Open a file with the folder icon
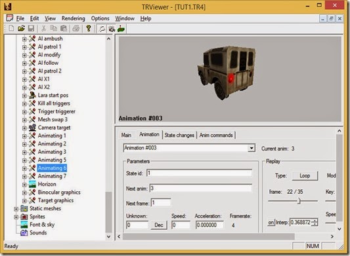The height and width of the screenshot is (256, 350). coord(21,29)
